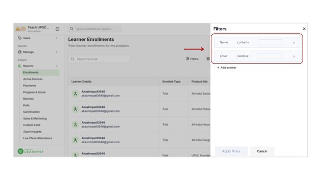Remove the Name filter row
The width and height of the screenshot is (321, 180).
click(x=294, y=43)
